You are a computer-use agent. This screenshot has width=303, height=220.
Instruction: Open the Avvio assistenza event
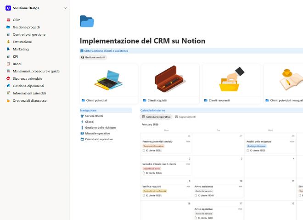[218, 191]
